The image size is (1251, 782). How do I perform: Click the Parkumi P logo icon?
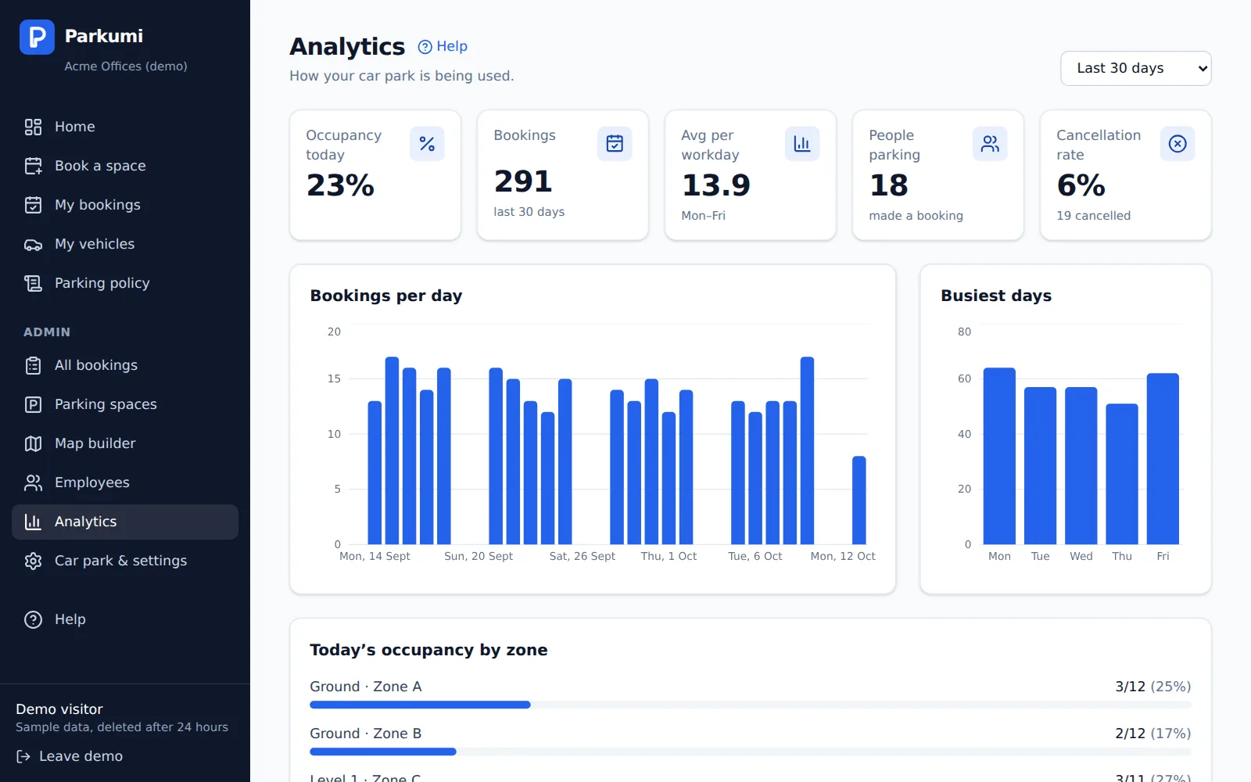(x=37, y=37)
